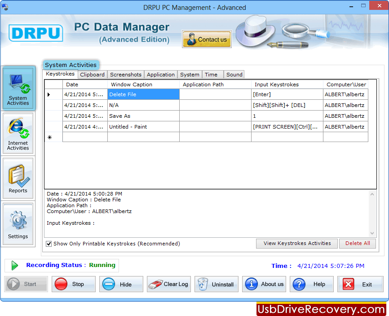Click the Clear Log eraser icon

point(155,284)
